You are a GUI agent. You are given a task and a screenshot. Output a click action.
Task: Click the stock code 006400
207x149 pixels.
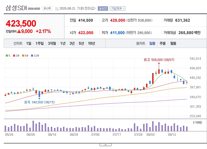(x=34, y=9)
